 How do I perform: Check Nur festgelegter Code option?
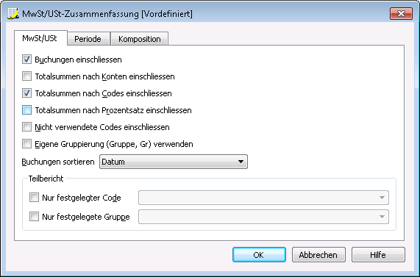(x=34, y=198)
